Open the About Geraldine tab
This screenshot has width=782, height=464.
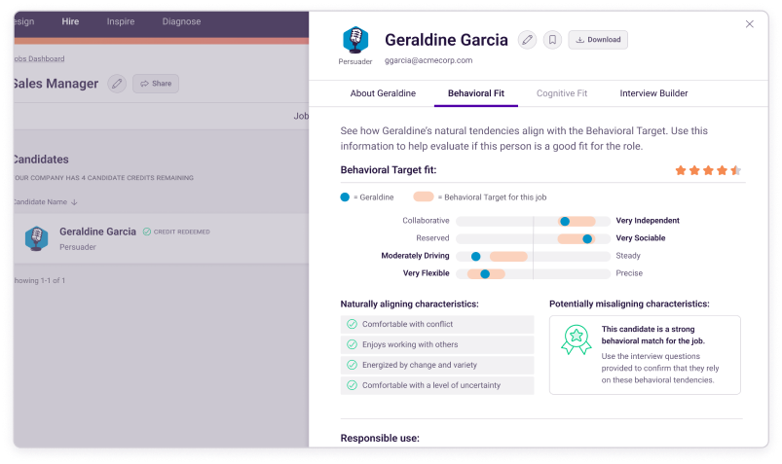click(383, 93)
